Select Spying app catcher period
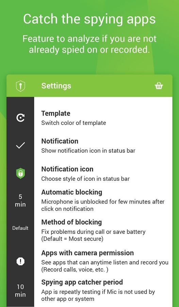The image size is (179, 307). [103, 291]
